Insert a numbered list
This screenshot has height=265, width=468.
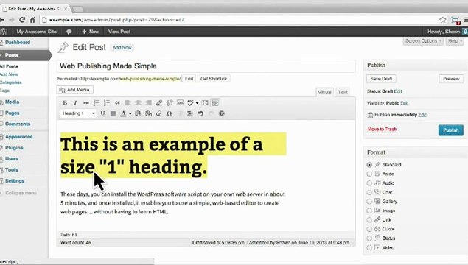click(x=107, y=103)
